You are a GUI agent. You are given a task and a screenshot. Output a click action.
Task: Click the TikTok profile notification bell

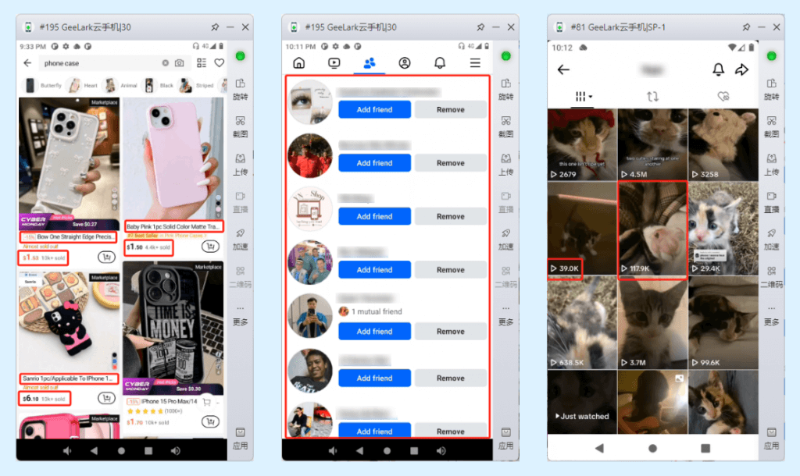[718, 70]
